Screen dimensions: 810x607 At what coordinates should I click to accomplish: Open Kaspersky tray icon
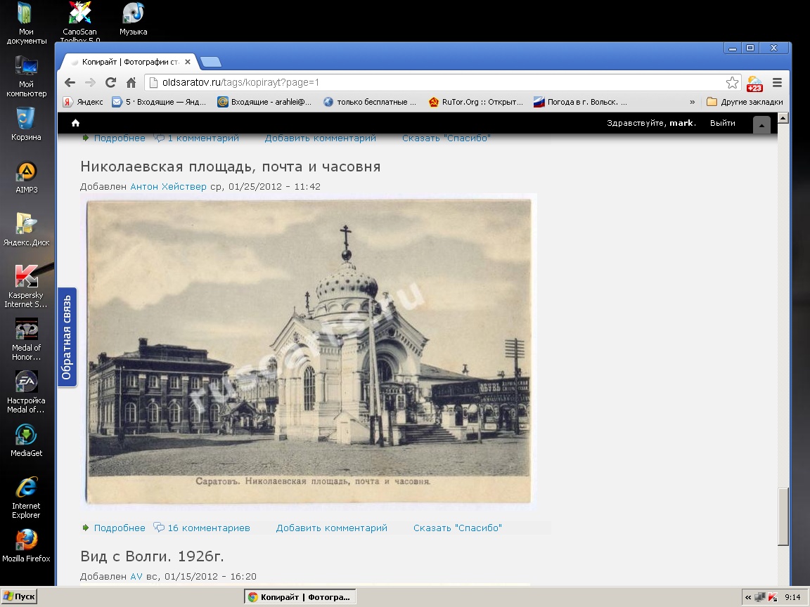pos(773,597)
